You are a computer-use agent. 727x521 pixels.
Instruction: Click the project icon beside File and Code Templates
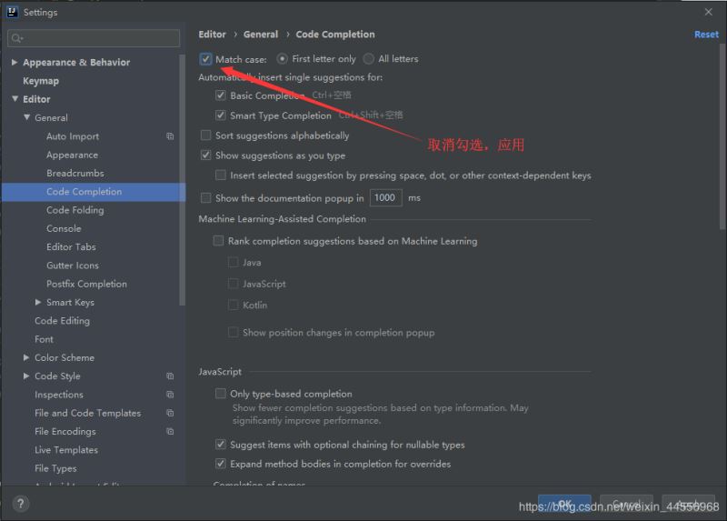(x=170, y=413)
